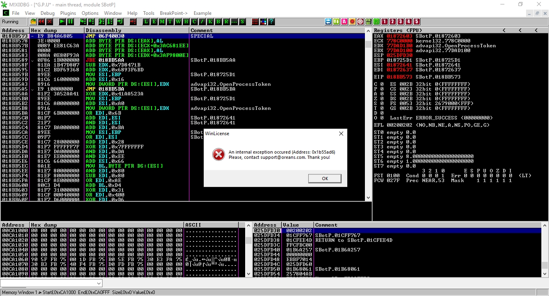Open Executable modules window (E button)
Viewport: 549px width, 296px height.
(x=154, y=22)
